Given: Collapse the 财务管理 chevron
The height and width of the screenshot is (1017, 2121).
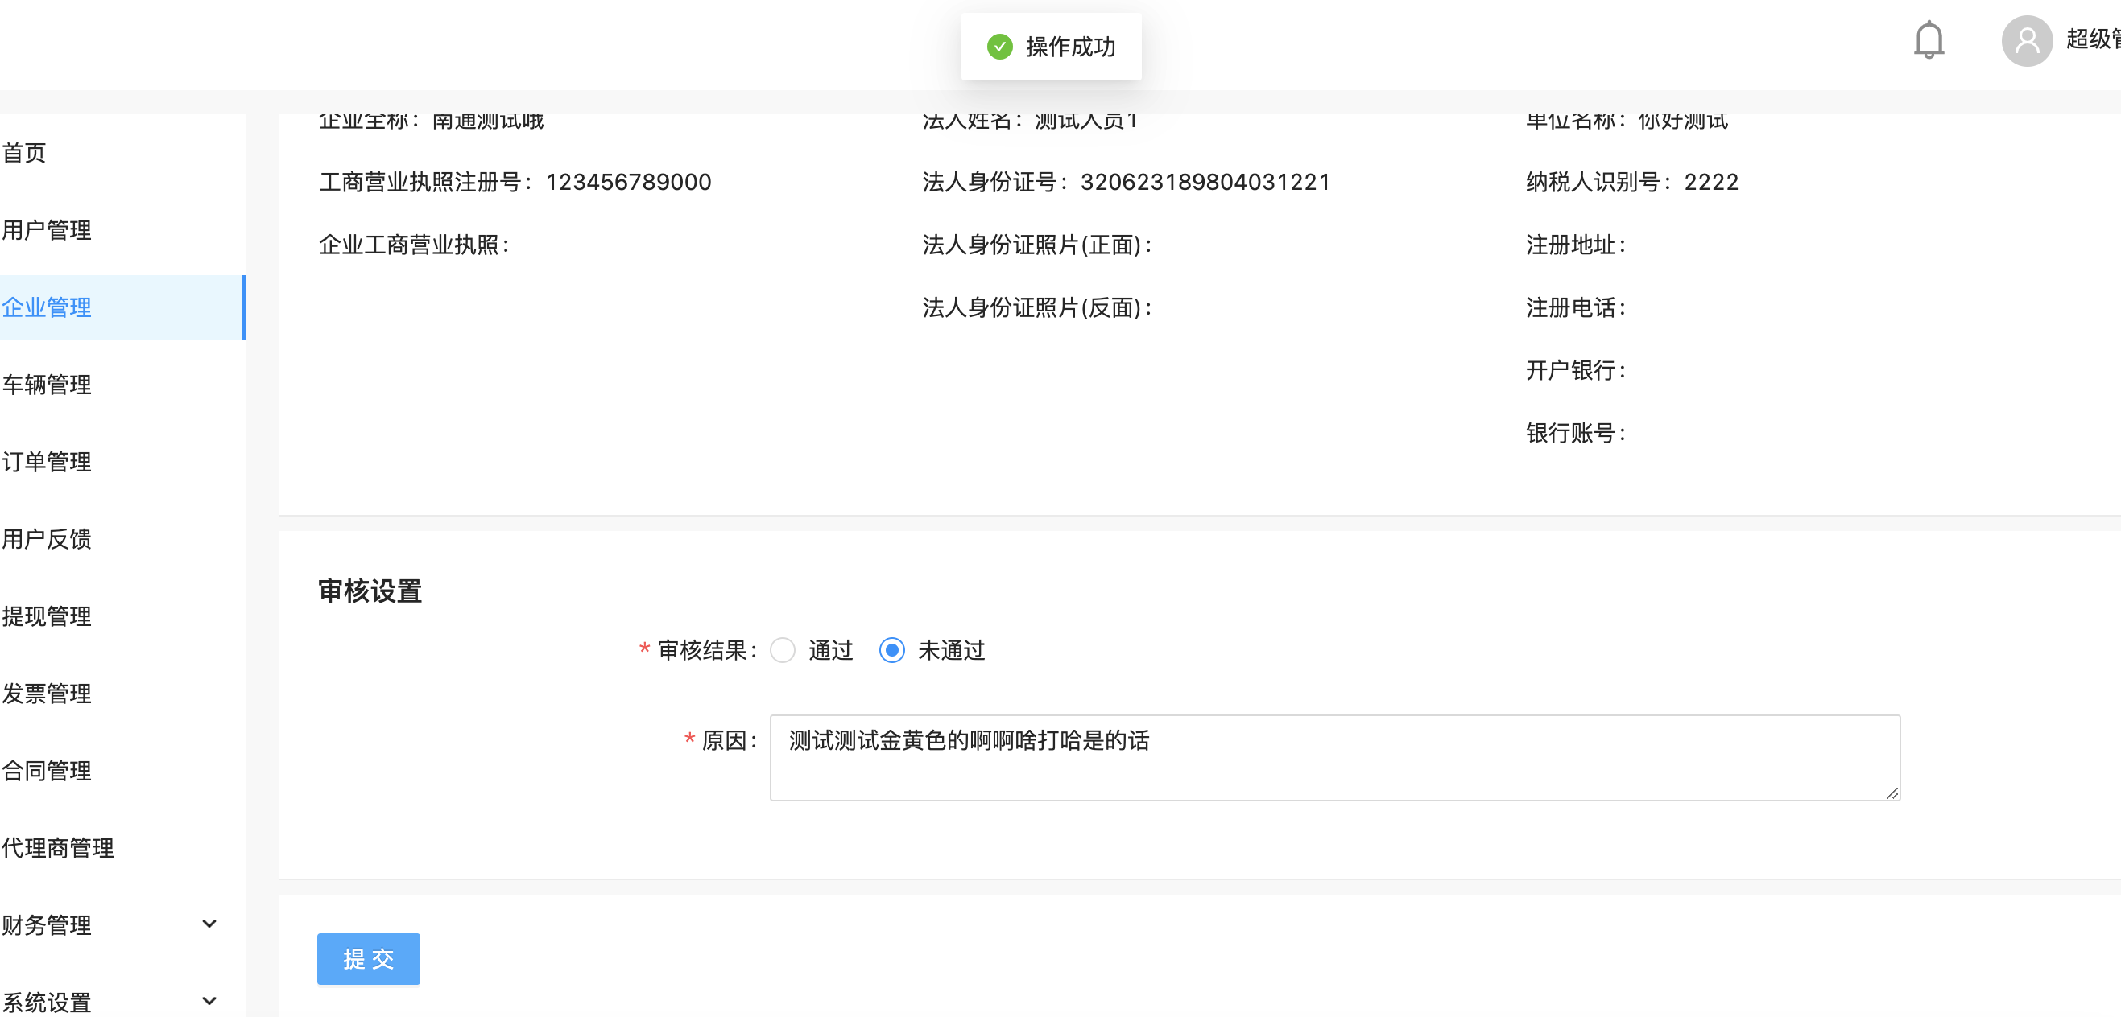Looking at the screenshot, I should point(209,923).
